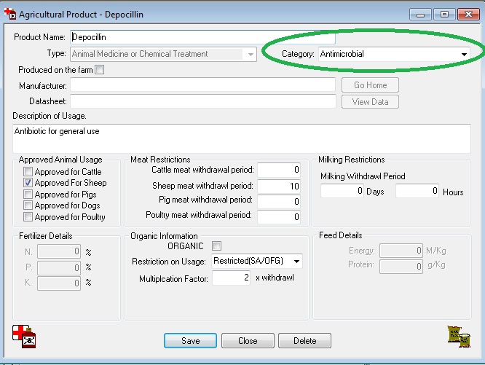Set milking withdrawal Days field

pyautogui.click(x=342, y=191)
